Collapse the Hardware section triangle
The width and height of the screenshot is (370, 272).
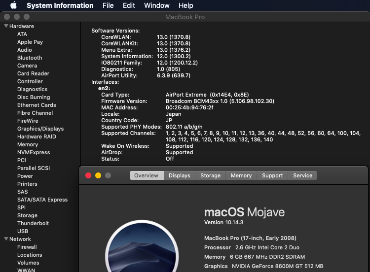(x=6, y=26)
